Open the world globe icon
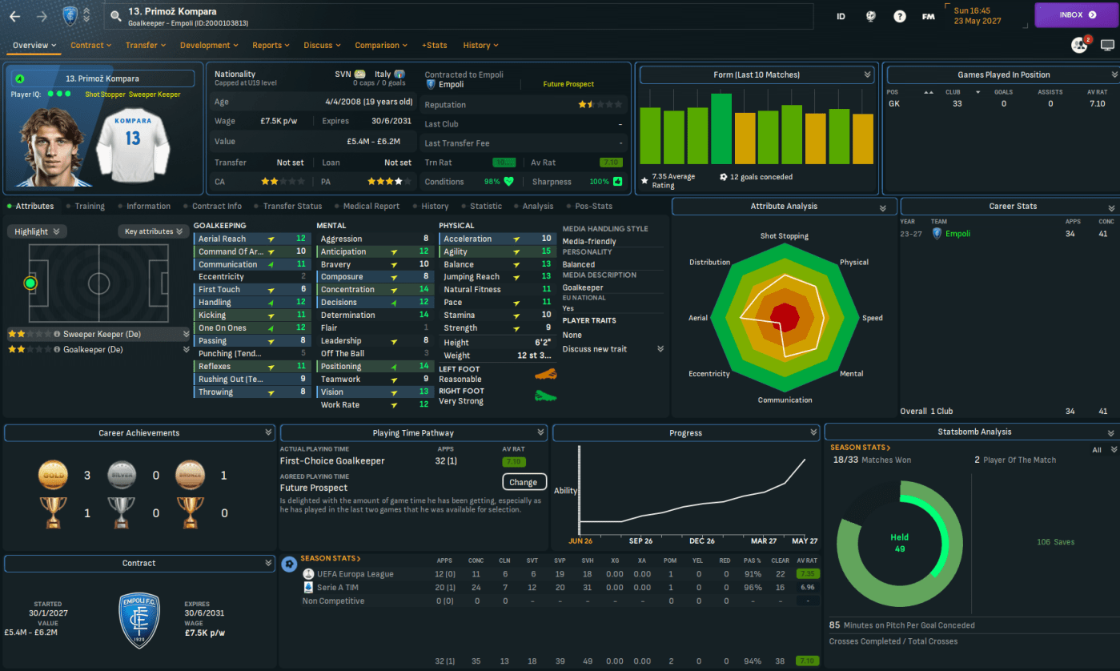 tap(870, 16)
